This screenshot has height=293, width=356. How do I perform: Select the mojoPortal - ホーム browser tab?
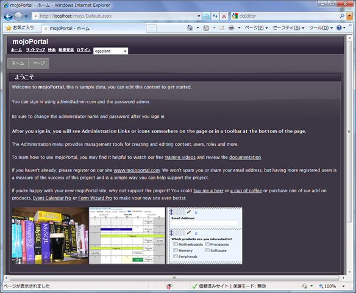point(93,28)
